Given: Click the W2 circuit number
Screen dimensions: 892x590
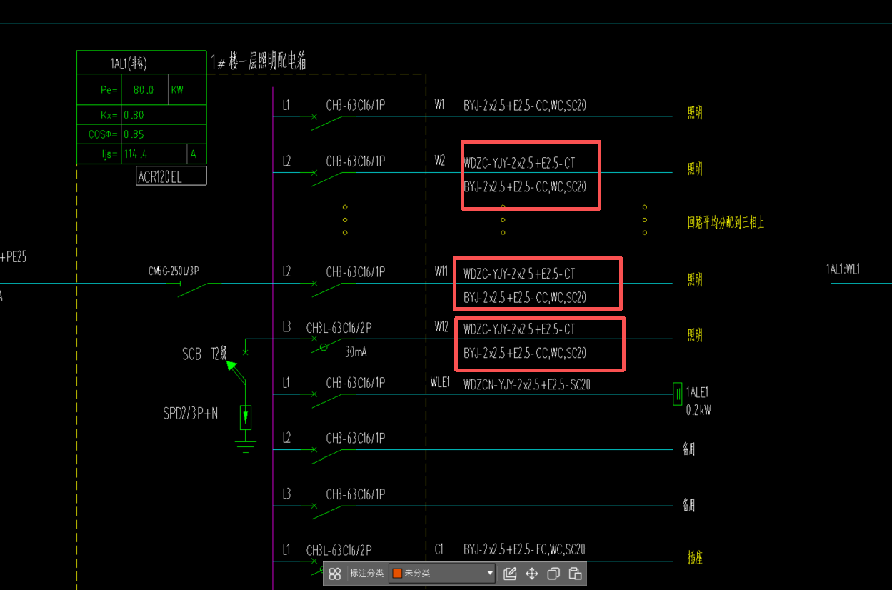Looking at the screenshot, I should [x=440, y=161].
